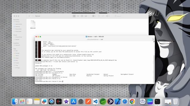Switch to Terminal via Dock icon
This screenshot has width=190, height=106.
[157, 102]
